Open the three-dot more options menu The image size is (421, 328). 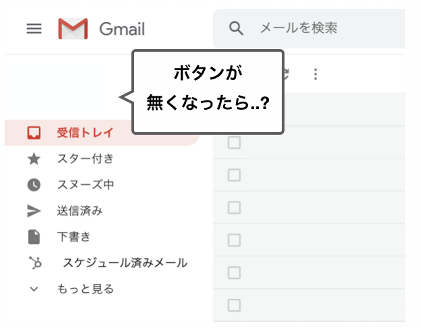[x=315, y=74]
